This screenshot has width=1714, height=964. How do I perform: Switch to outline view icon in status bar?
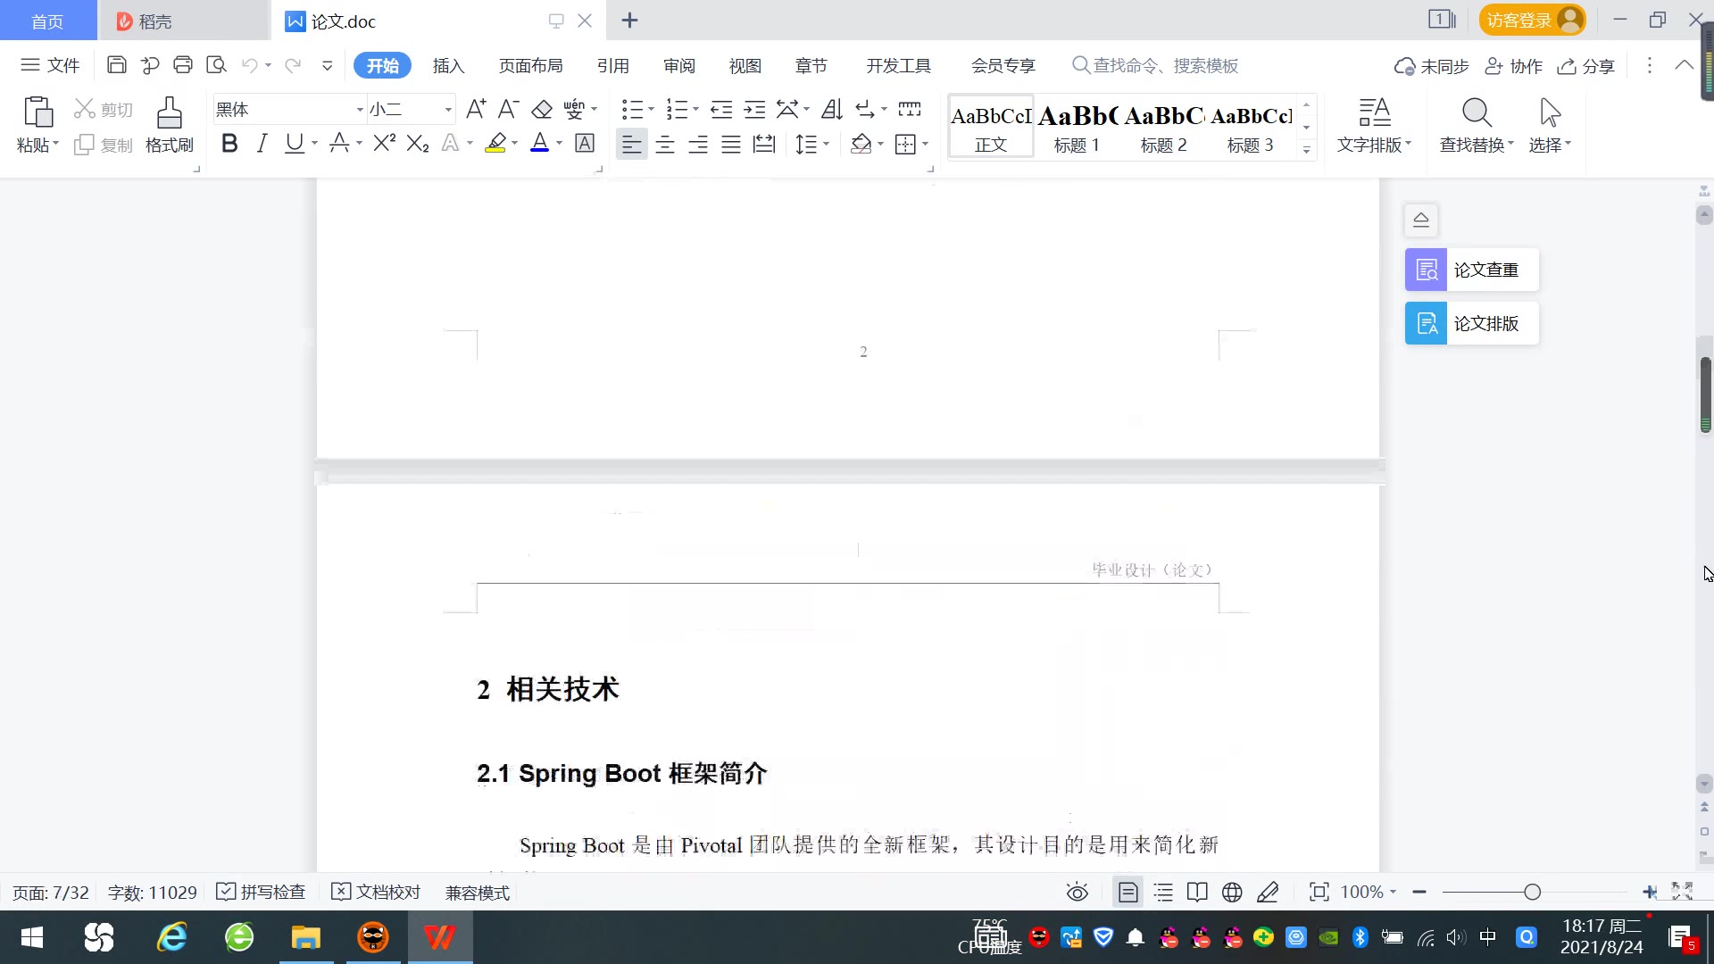pos(1163,892)
